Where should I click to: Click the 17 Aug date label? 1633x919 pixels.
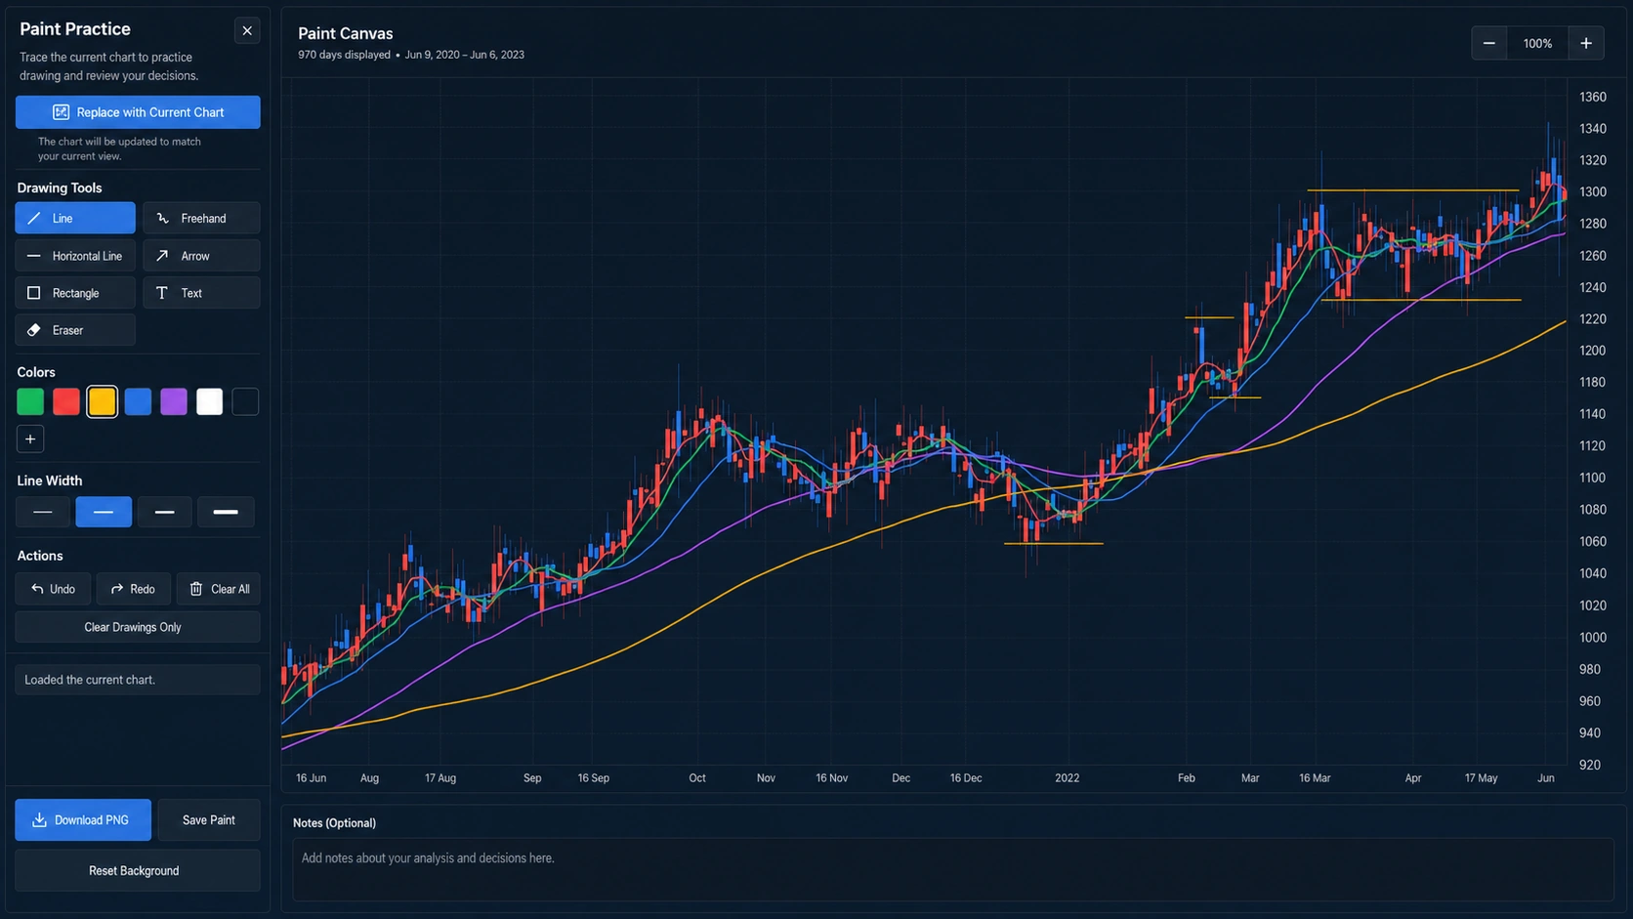click(440, 778)
